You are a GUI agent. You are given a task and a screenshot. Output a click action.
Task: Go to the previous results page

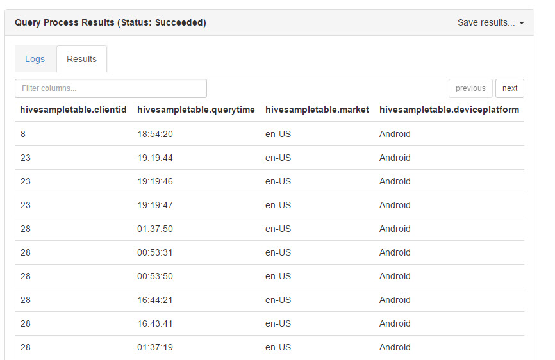pyautogui.click(x=470, y=88)
